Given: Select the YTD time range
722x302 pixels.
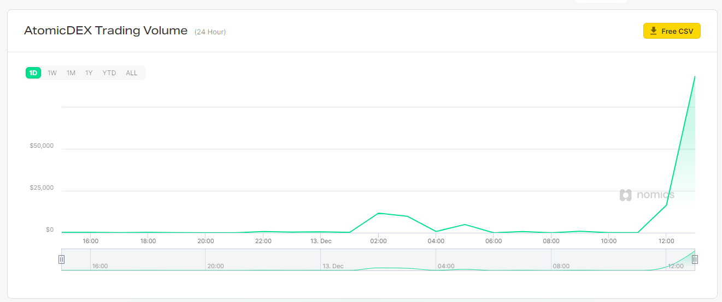Looking at the screenshot, I should click(x=109, y=73).
